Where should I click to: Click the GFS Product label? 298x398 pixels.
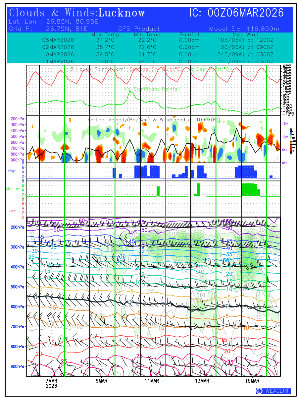[x=139, y=29]
